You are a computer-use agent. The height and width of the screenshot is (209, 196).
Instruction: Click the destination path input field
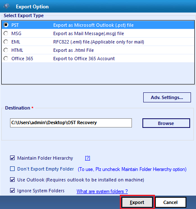(71, 123)
